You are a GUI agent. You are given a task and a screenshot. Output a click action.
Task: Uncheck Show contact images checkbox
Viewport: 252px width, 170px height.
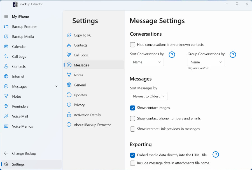pyautogui.click(x=132, y=108)
